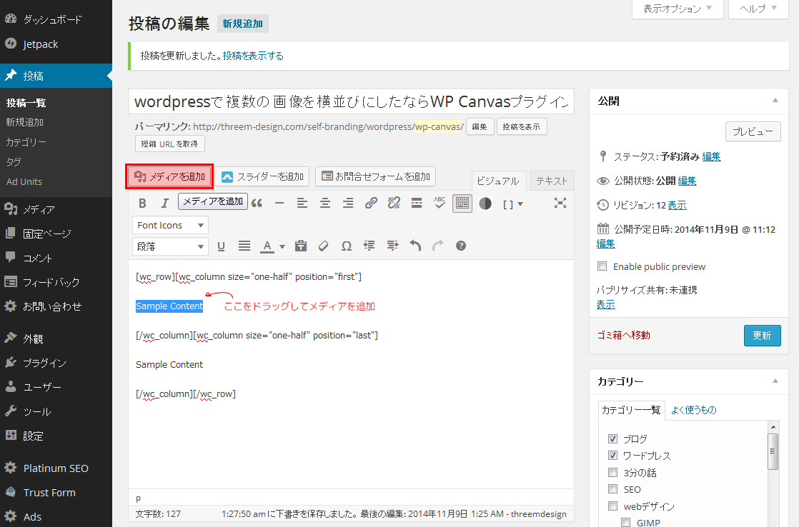Click the half-filled circle toolbar icon
The image size is (799, 527).
[485, 204]
